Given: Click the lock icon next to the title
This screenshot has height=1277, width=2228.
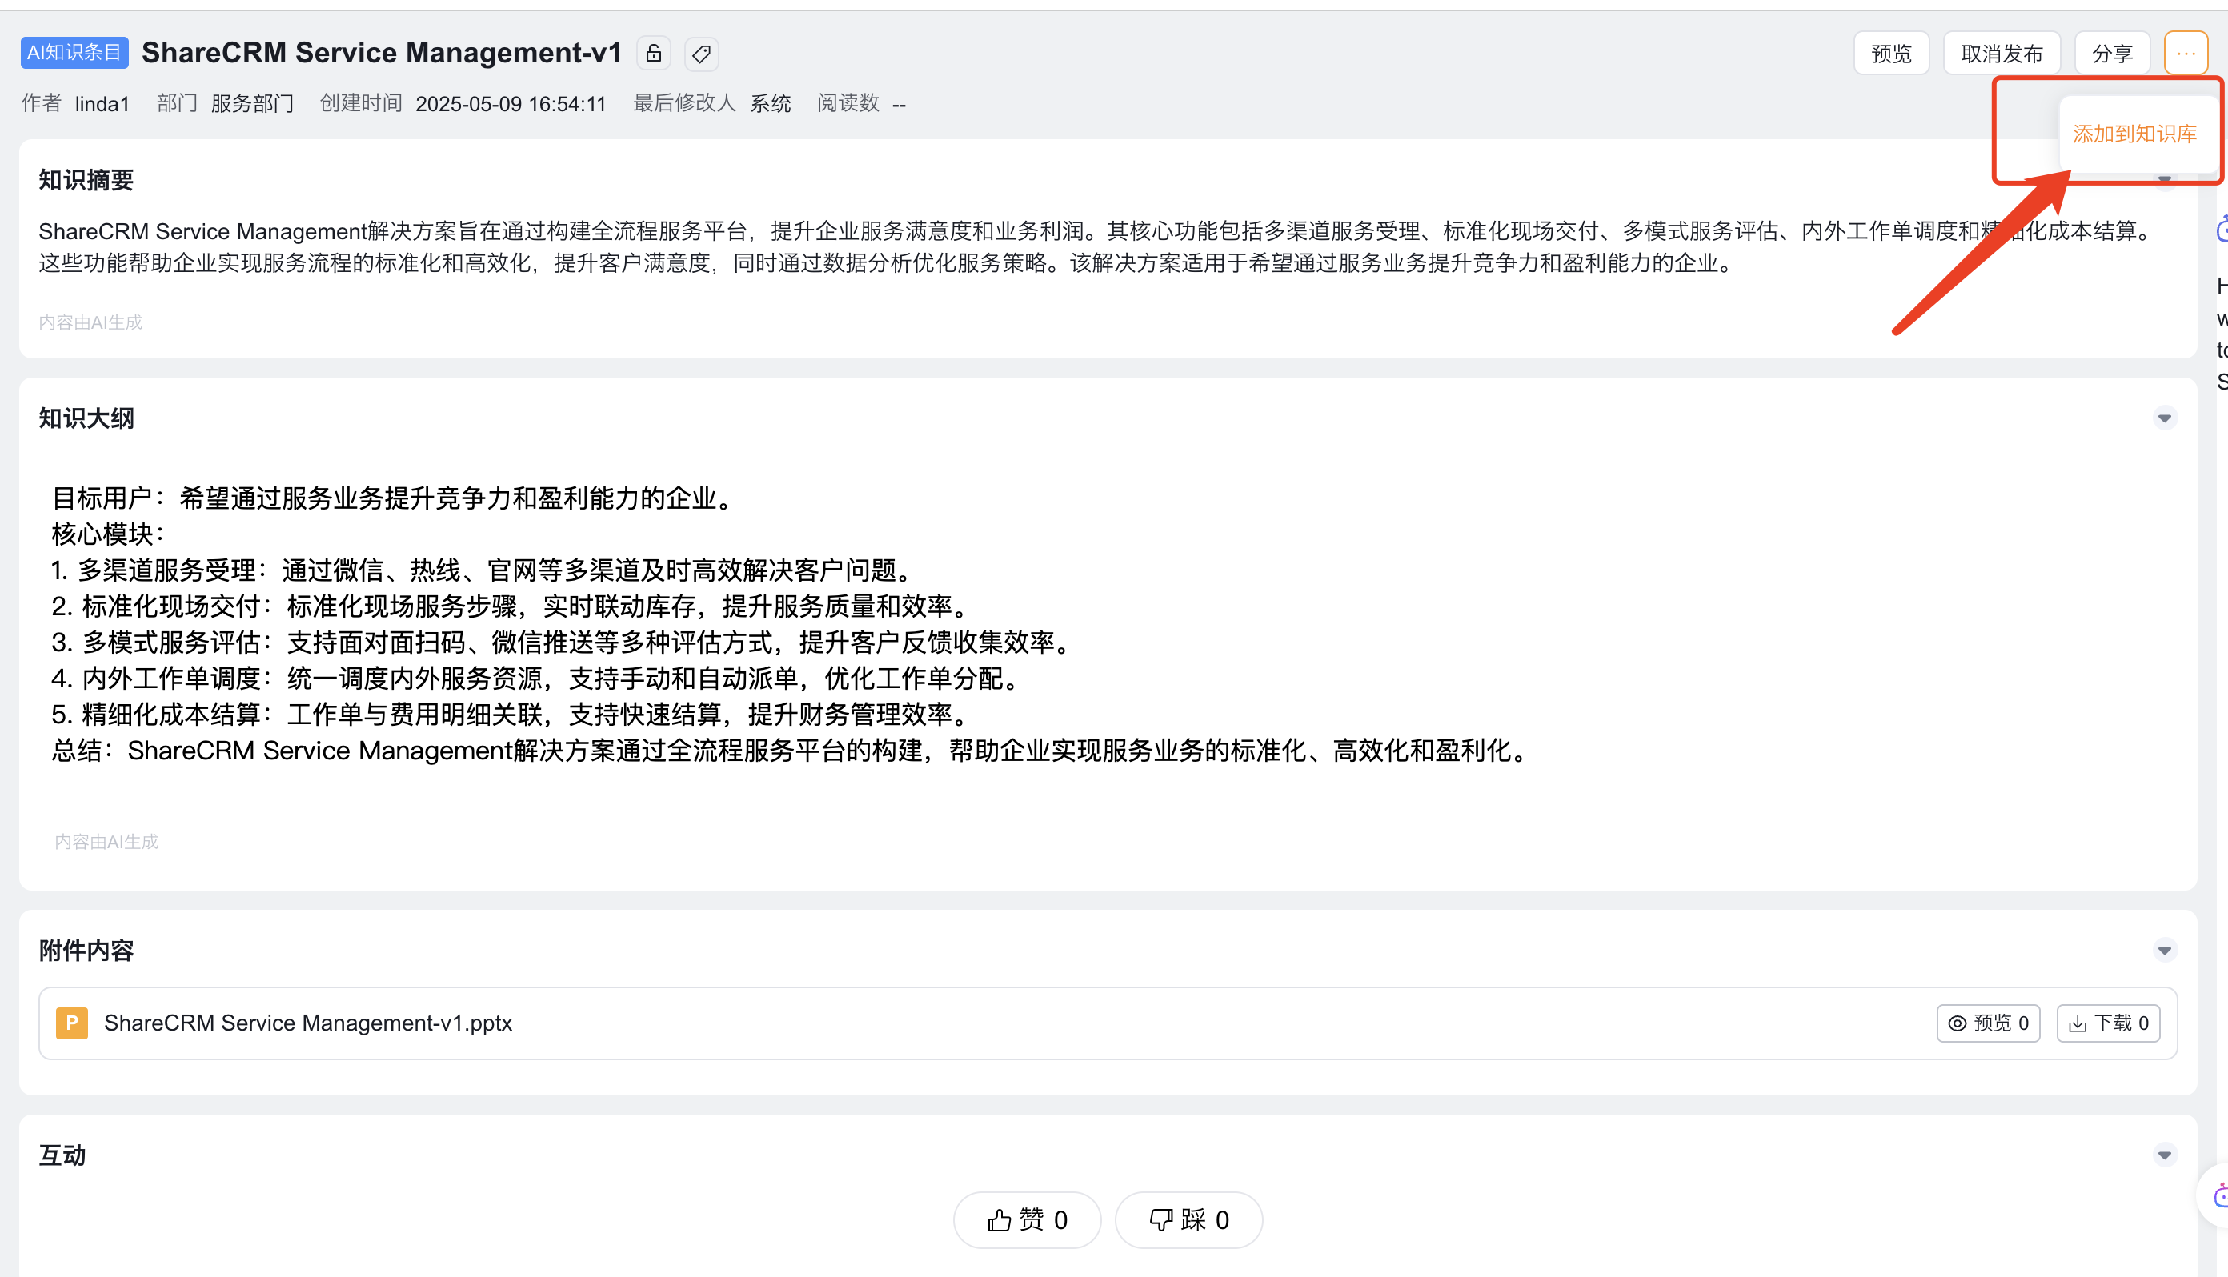Looking at the screenshot, I should click(x=654, y=54).
